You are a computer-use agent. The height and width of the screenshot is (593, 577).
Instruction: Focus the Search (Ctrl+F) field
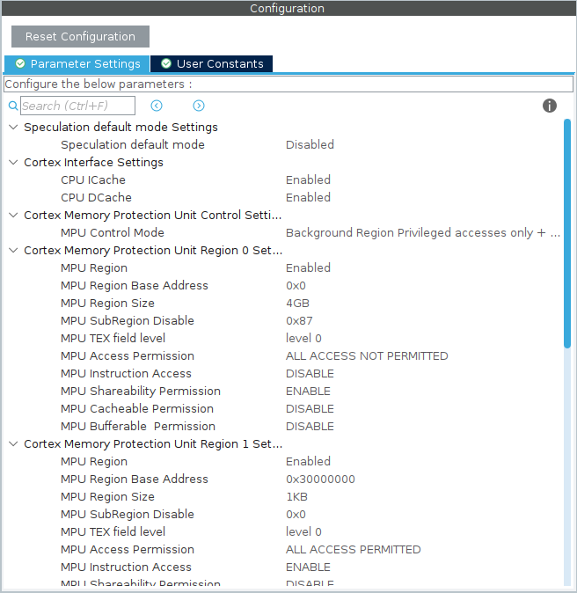click(x=78, y=106)
